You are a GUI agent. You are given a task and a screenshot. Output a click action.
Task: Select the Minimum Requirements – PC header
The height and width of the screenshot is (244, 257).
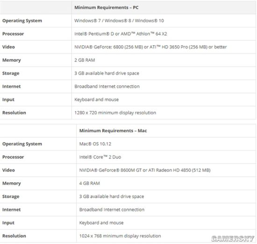pyautogui.click(x=107, y=7)
